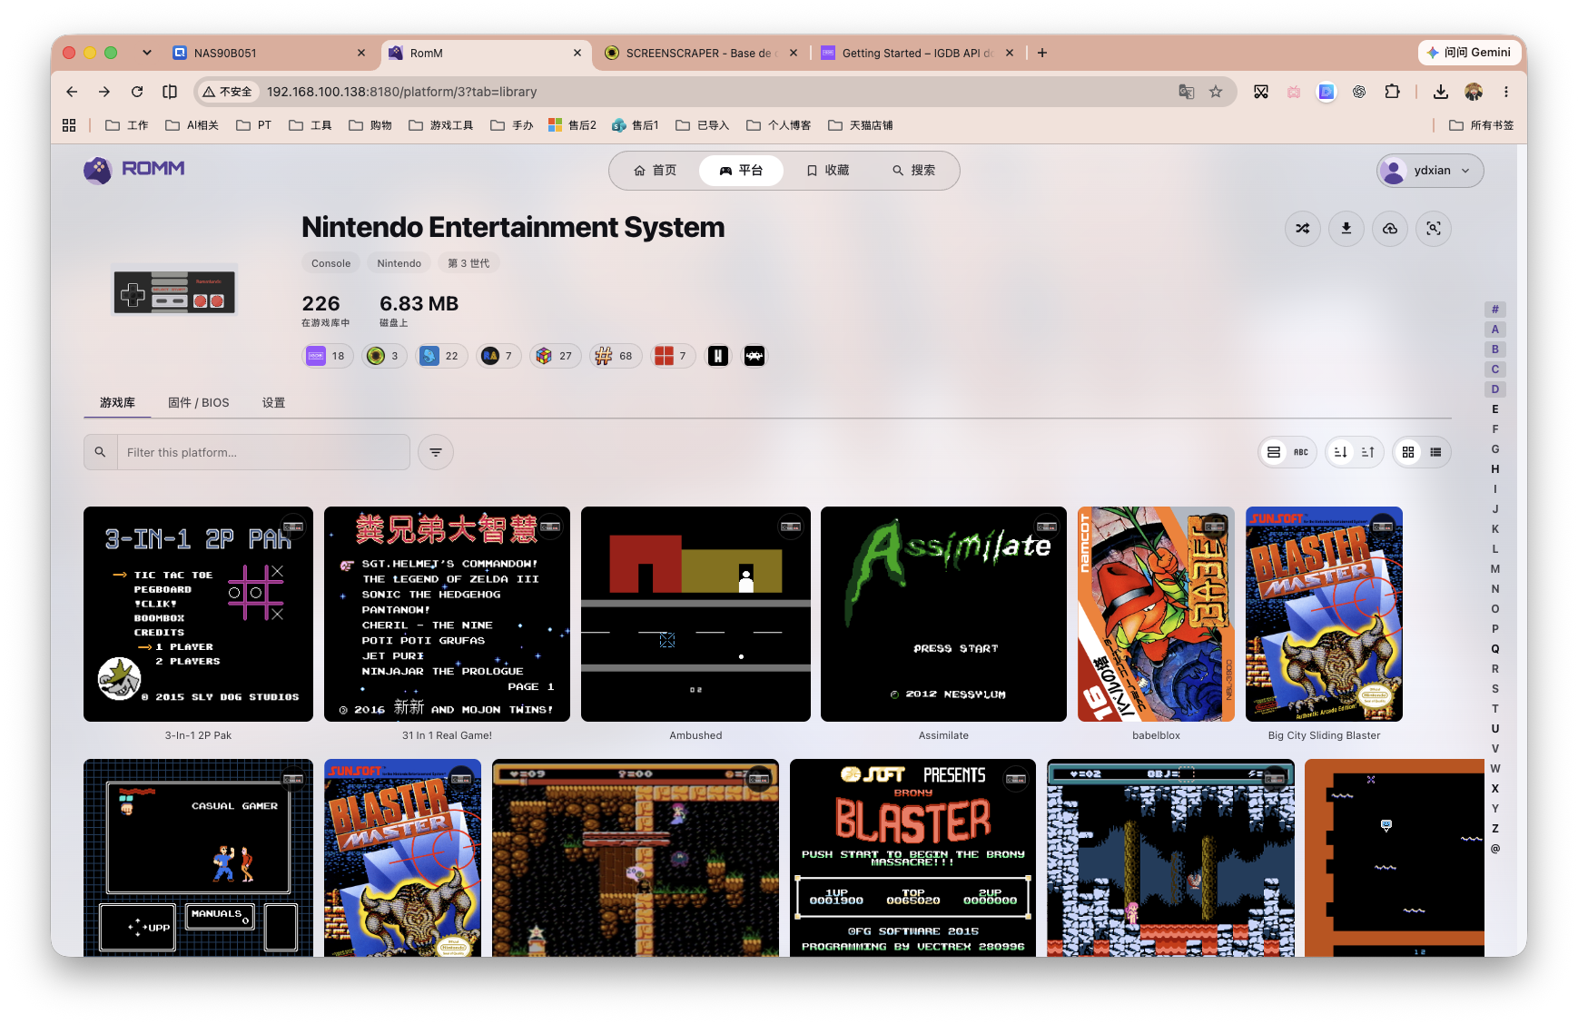Click the browser profile avatar

point(1474,92)
